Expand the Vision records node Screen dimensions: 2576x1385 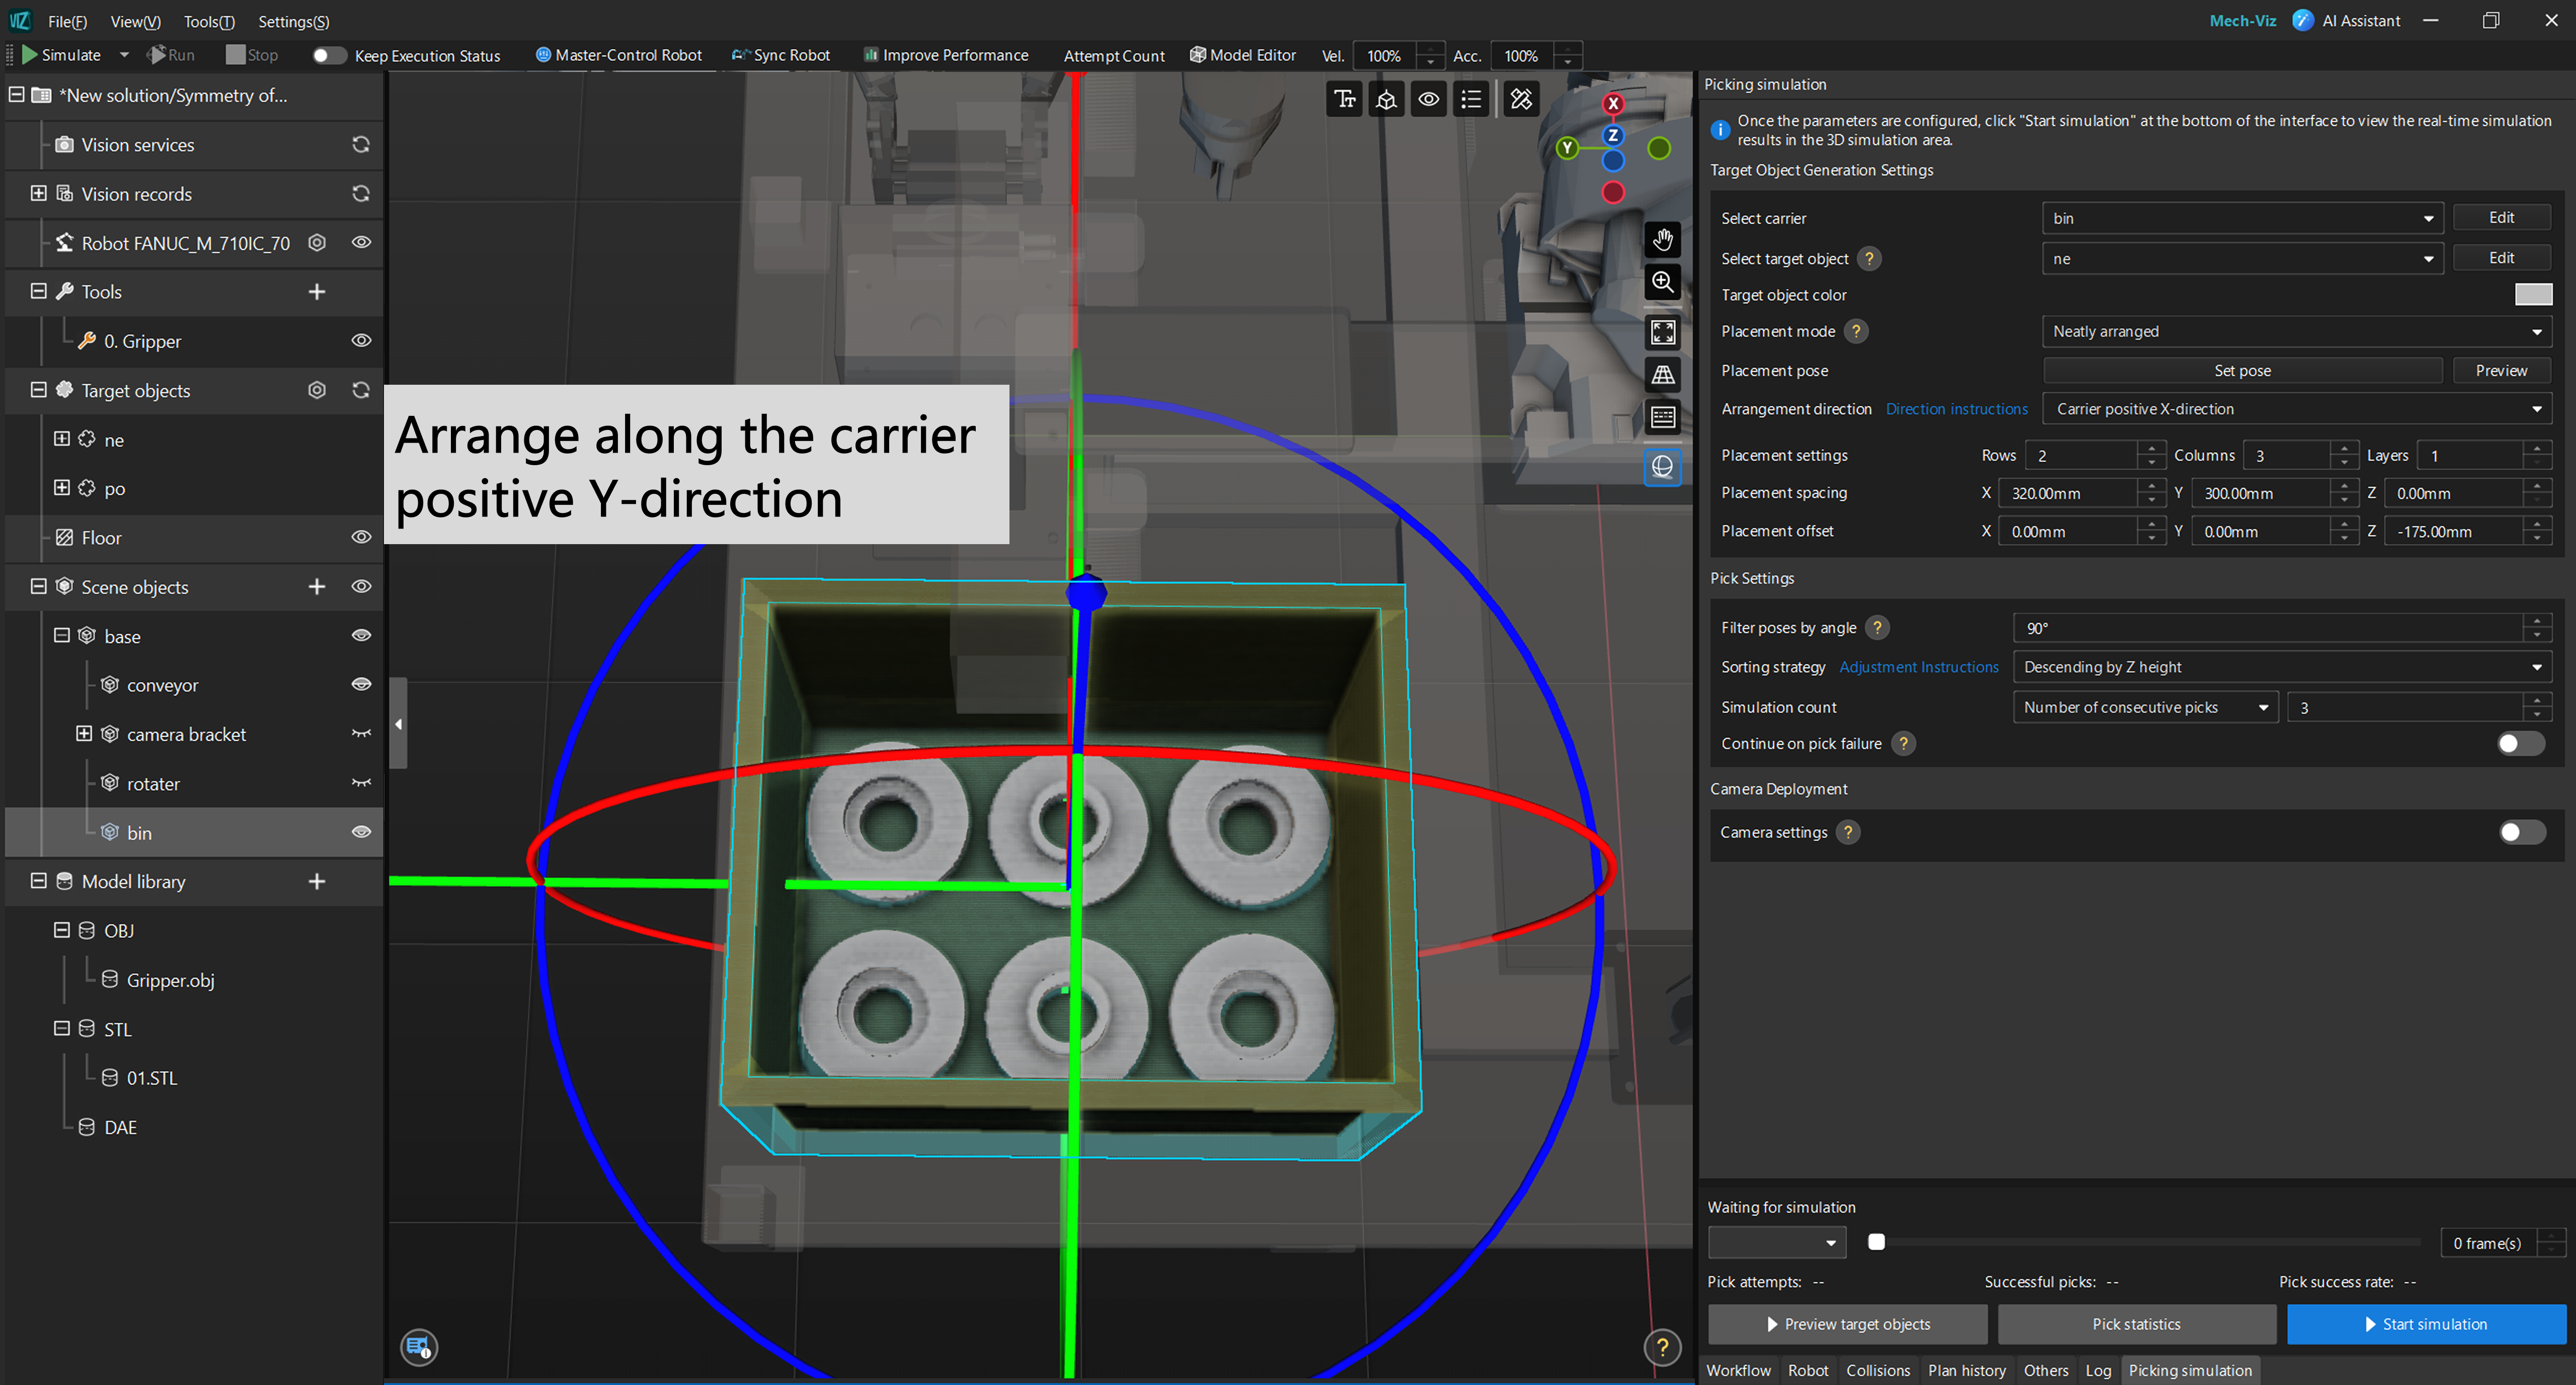(x=38, y=193)
